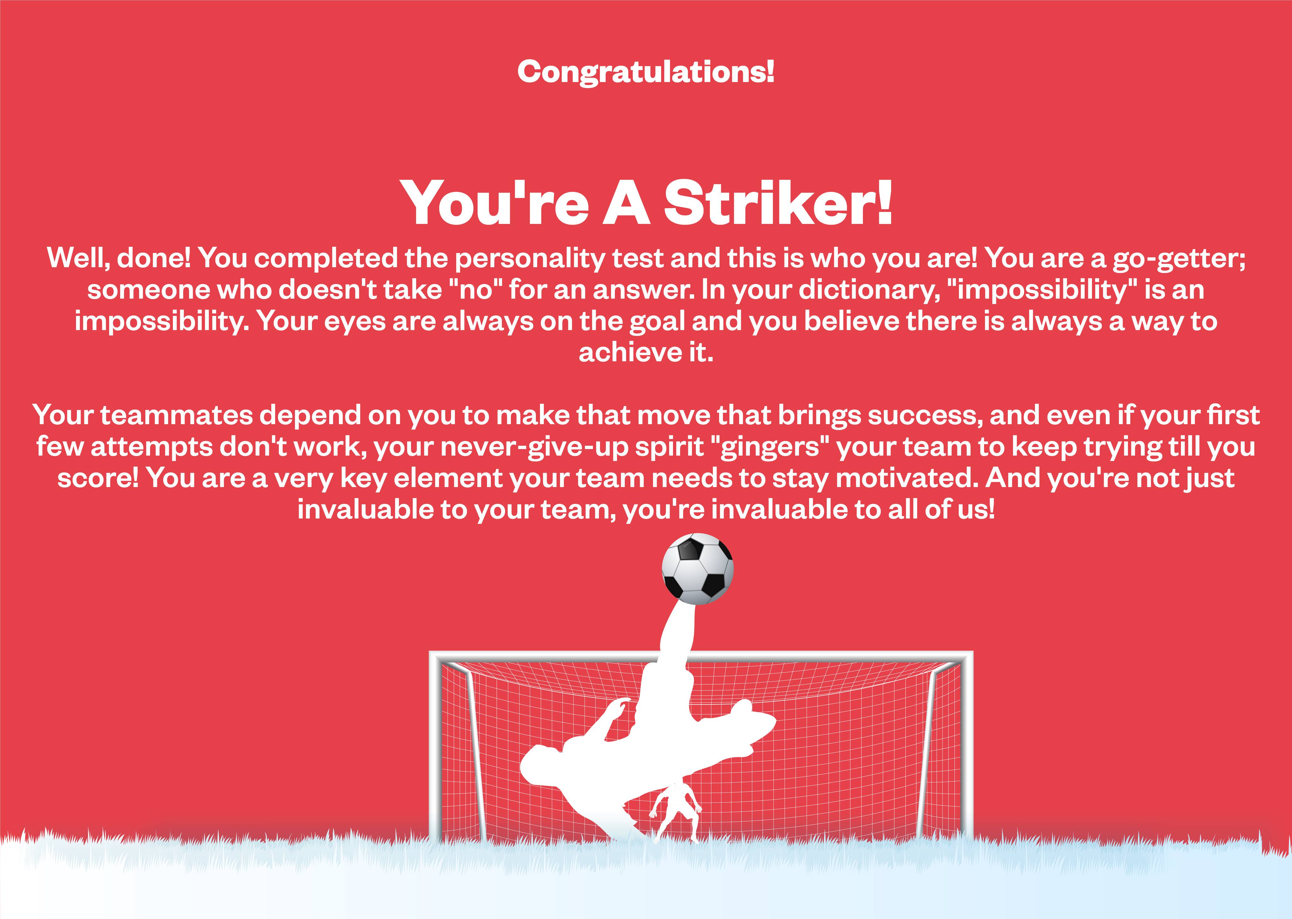
Task: Click the goal's left post
Action: (x=434, y=747)
